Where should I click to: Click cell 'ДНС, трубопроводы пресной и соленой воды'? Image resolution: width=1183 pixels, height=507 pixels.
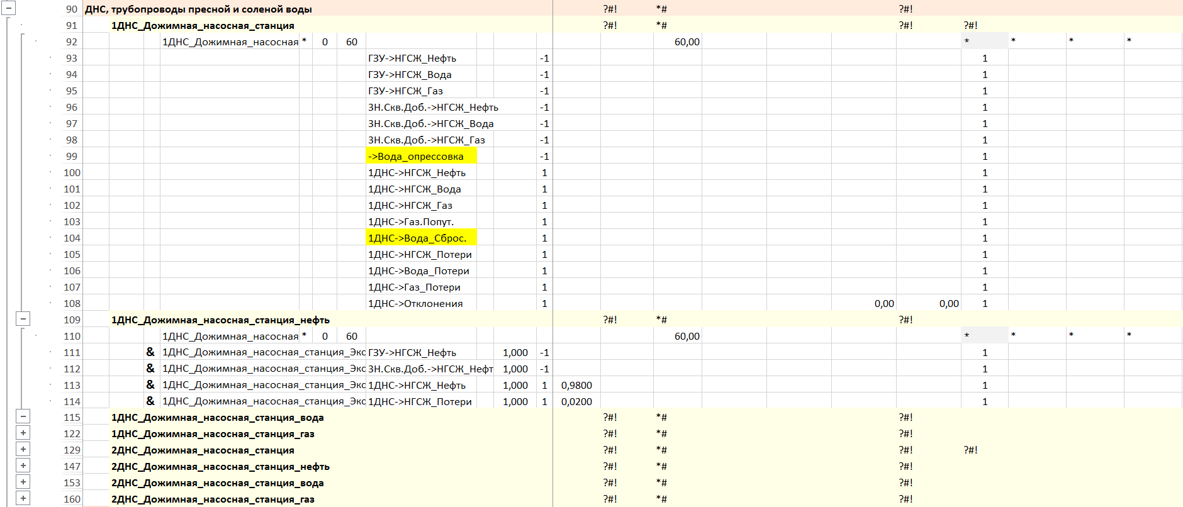coord(198,9)
